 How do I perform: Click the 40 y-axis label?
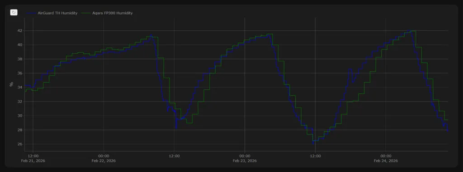click(x=20, y=45)
